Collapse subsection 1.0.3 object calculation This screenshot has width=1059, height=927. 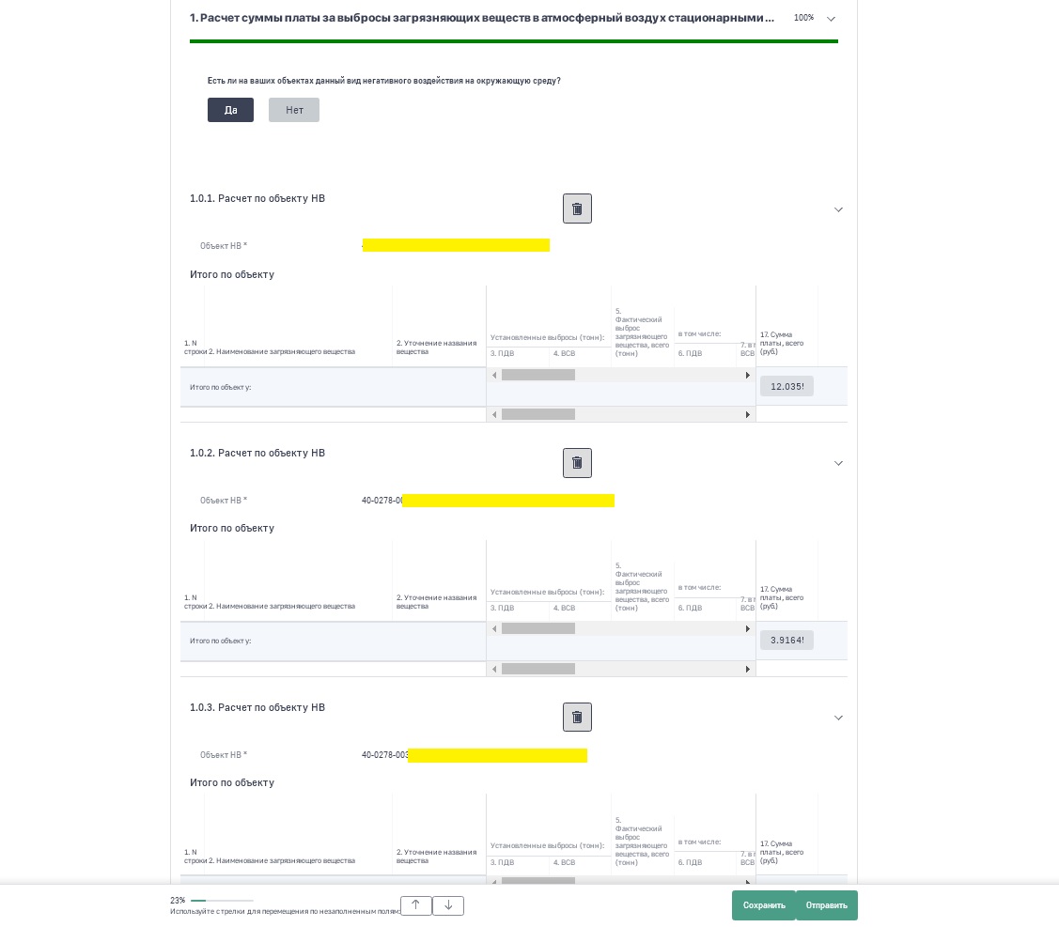pyautogui.click(x=838, y=718)
